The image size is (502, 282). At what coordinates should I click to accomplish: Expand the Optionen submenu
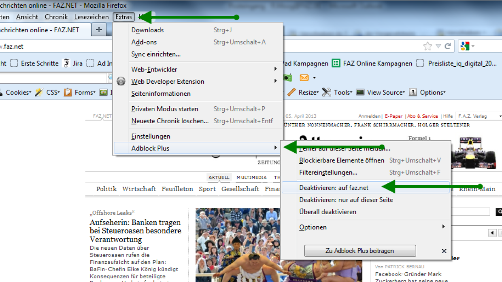tap(444, 227)
